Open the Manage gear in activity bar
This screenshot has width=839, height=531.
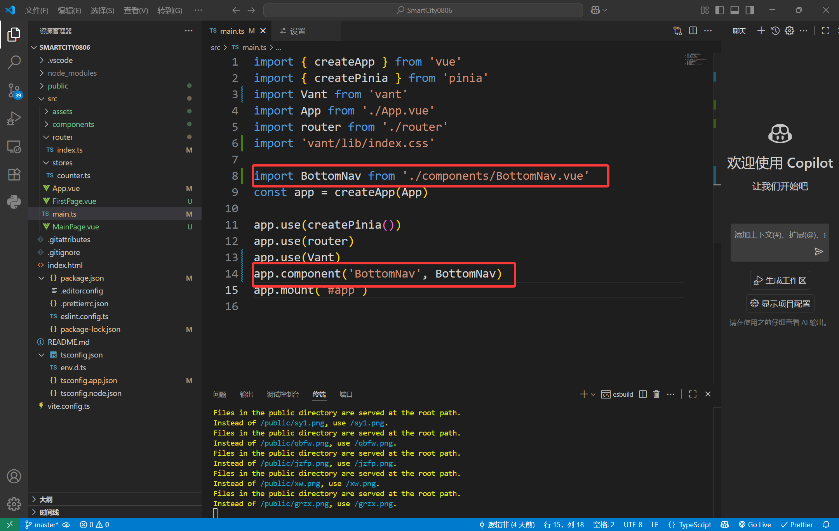pyautogui.click(x=14, y=504)
